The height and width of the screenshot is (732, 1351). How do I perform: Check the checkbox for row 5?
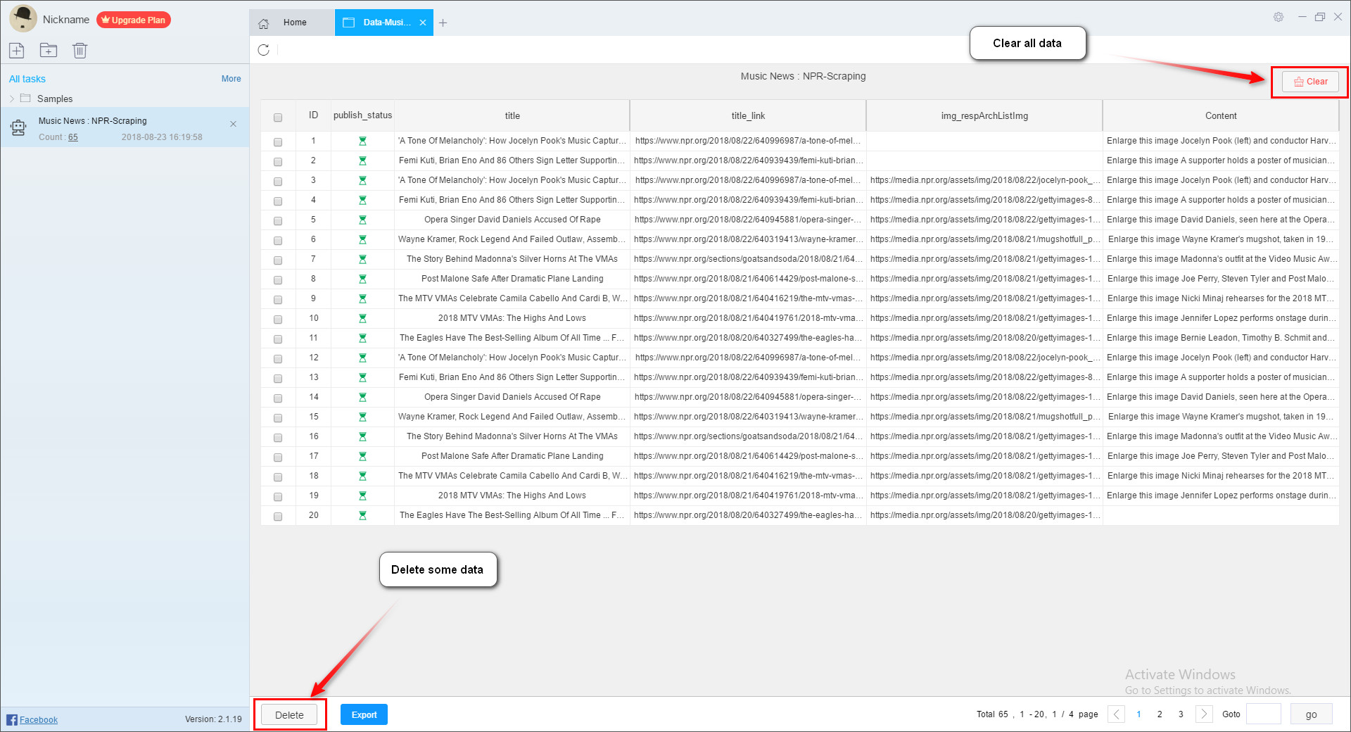tap(278, 221)
